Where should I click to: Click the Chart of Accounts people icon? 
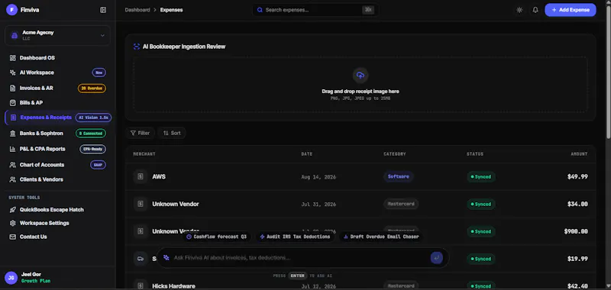pos(12,165)
